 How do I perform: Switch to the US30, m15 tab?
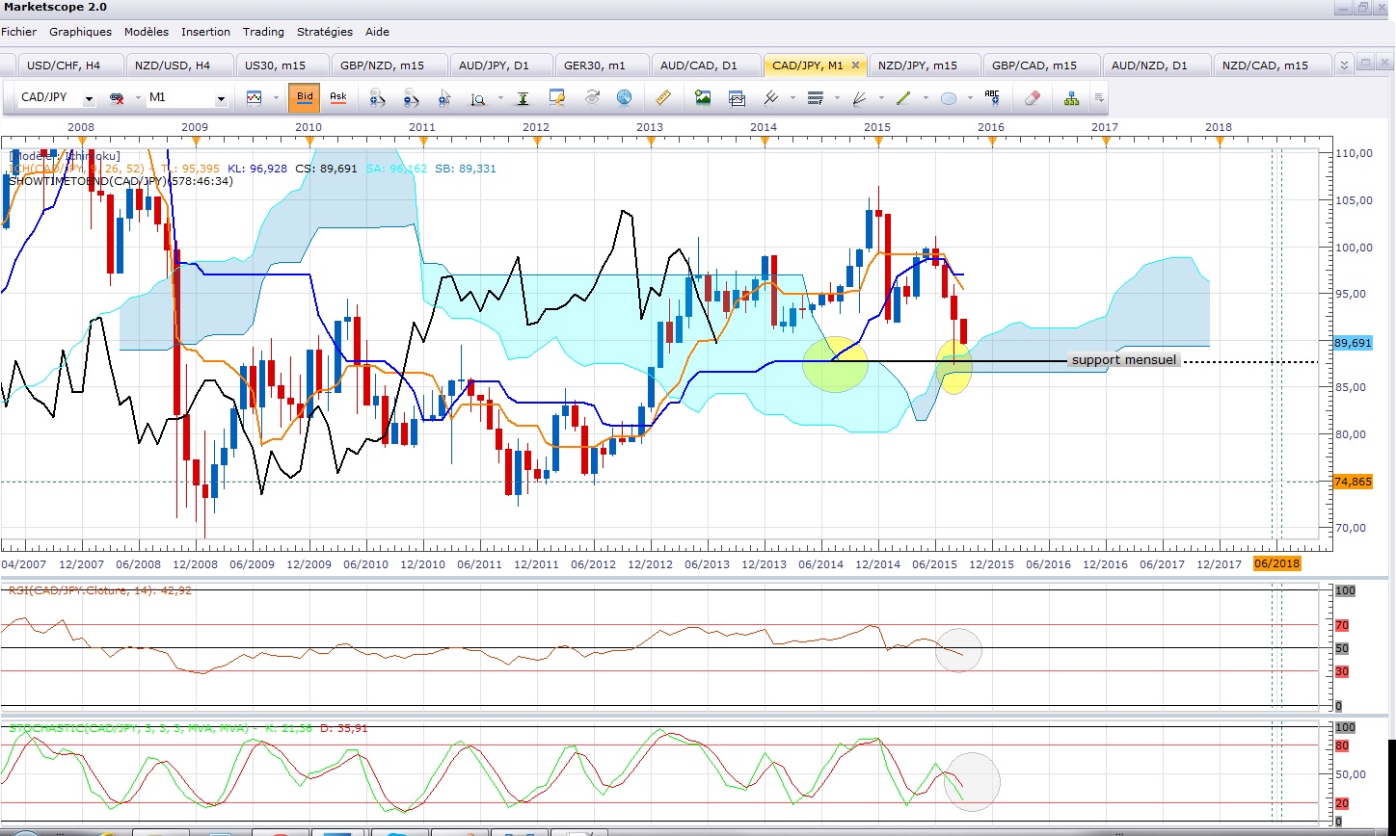click(x=281, y=65)
